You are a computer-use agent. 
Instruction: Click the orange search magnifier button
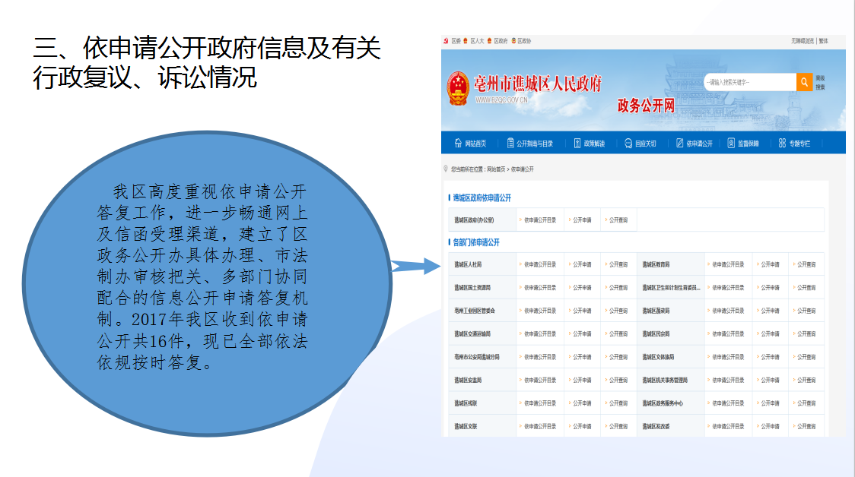(x=804, y=82)
